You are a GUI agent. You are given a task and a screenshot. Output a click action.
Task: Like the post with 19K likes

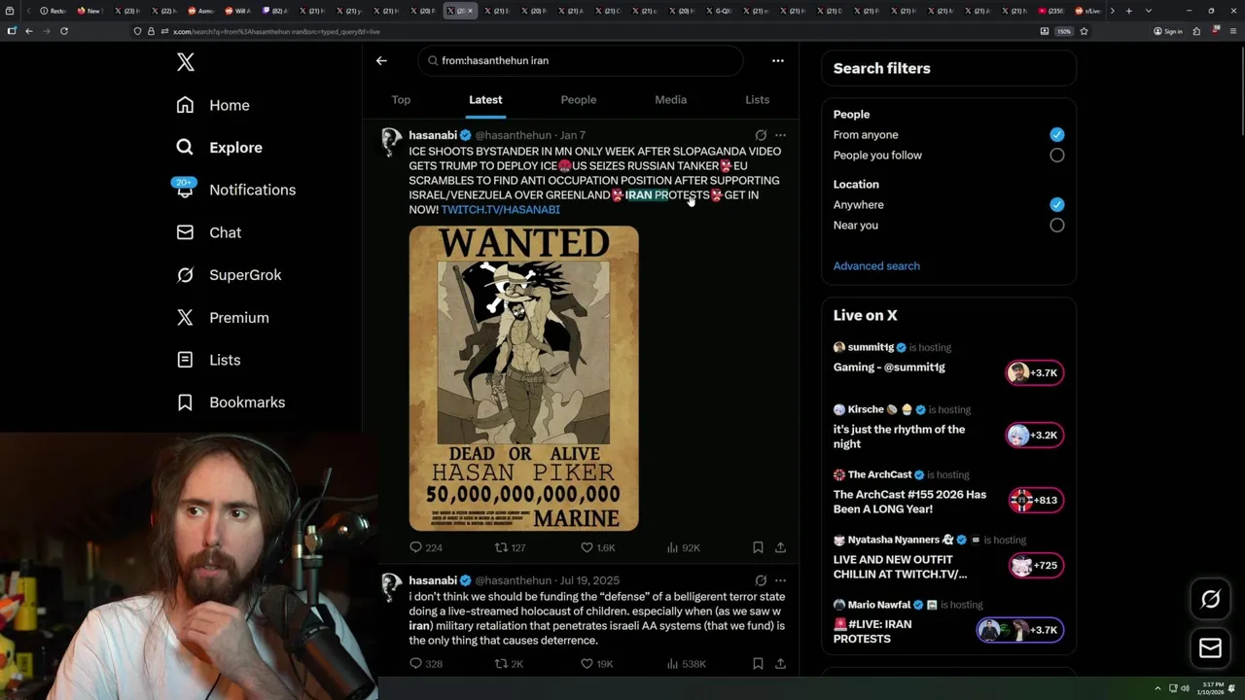[596, 664]
